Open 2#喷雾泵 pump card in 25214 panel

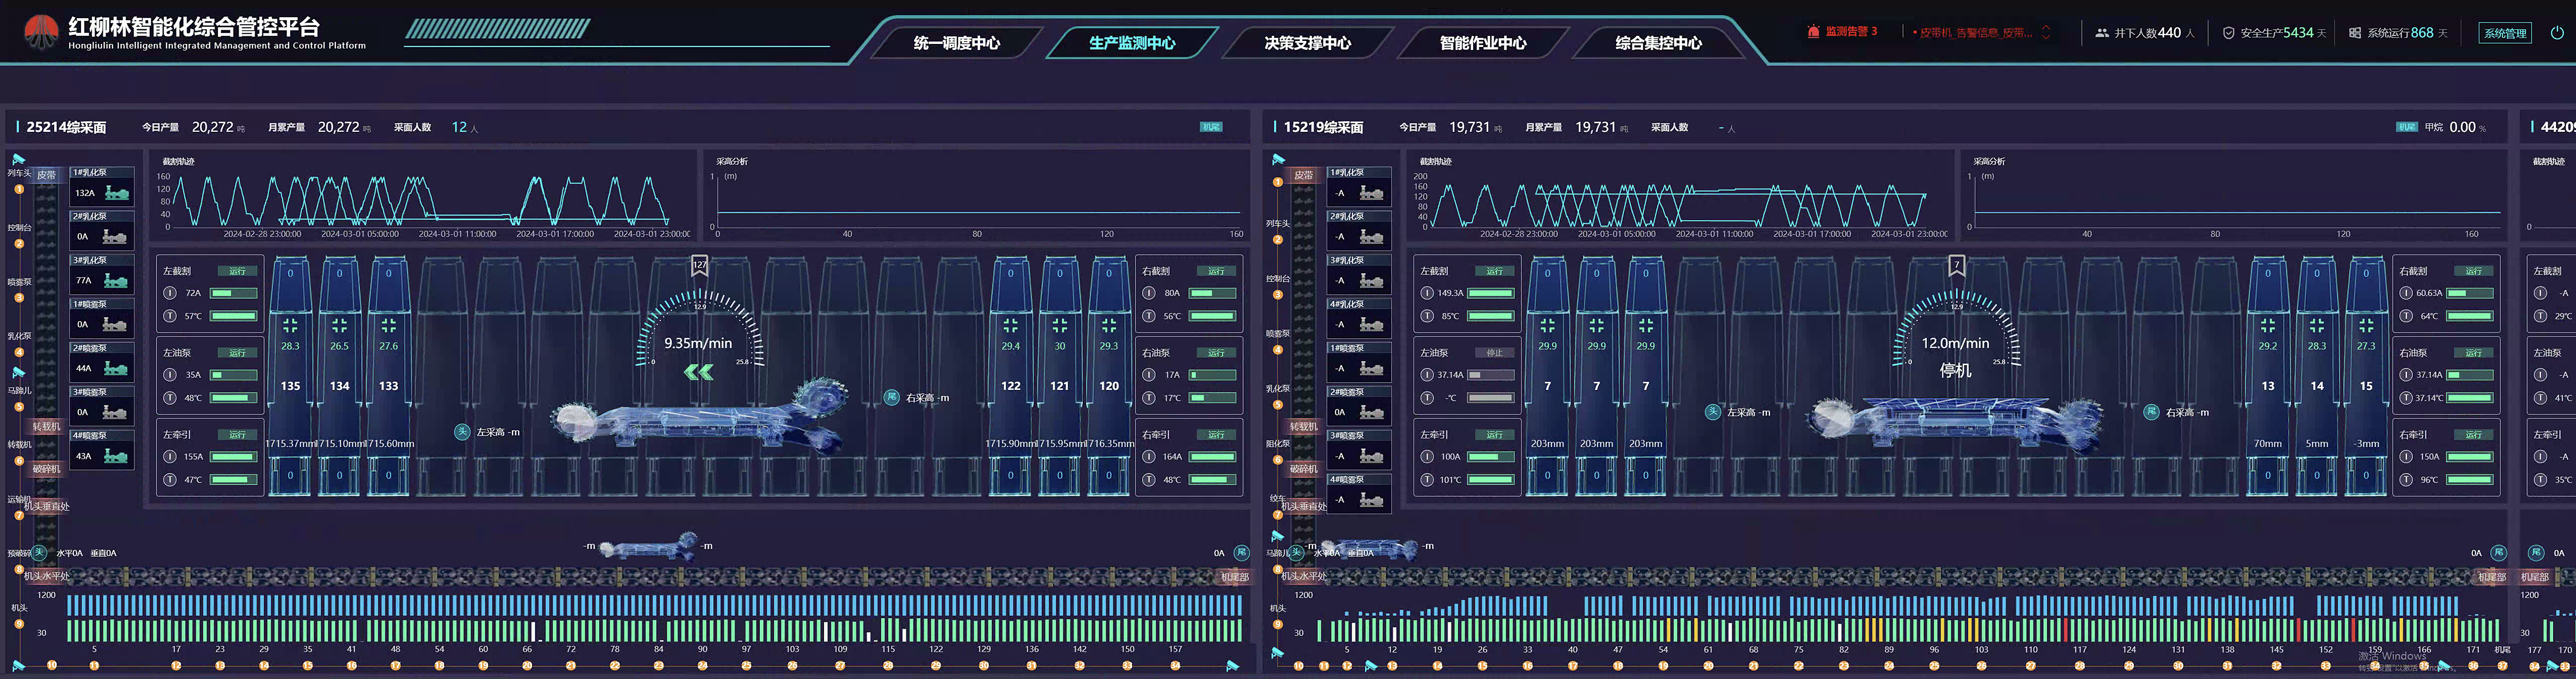click(102, 361)
